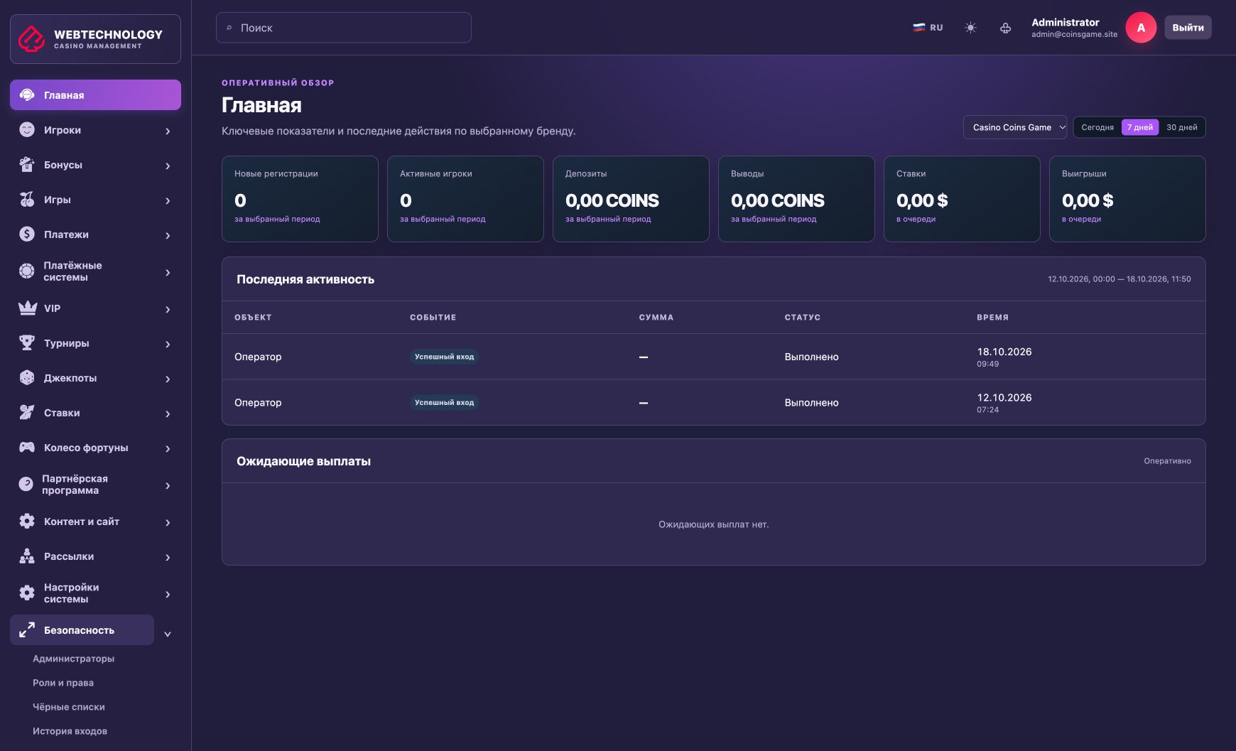This screenshot has height=751, width=1236.
Task: Click the Платежи dollar coin icon
Action: click(27, 234)
